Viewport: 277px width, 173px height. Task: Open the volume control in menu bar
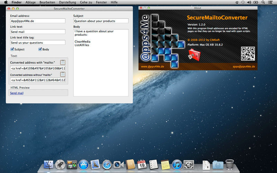click(249, 2)
